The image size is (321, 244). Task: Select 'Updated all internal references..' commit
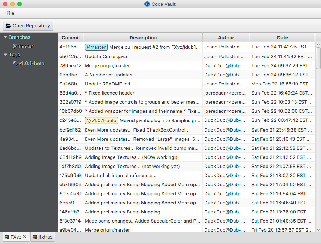(x=186, y=176)
